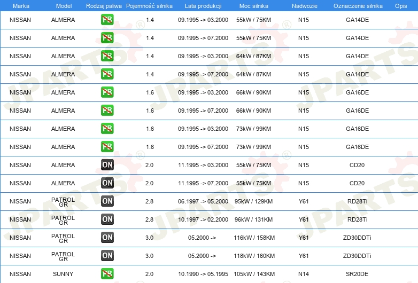
Task: Click CD20 engine code in 11.1995 -> 03.2000 row
Action: click(357, 165)
